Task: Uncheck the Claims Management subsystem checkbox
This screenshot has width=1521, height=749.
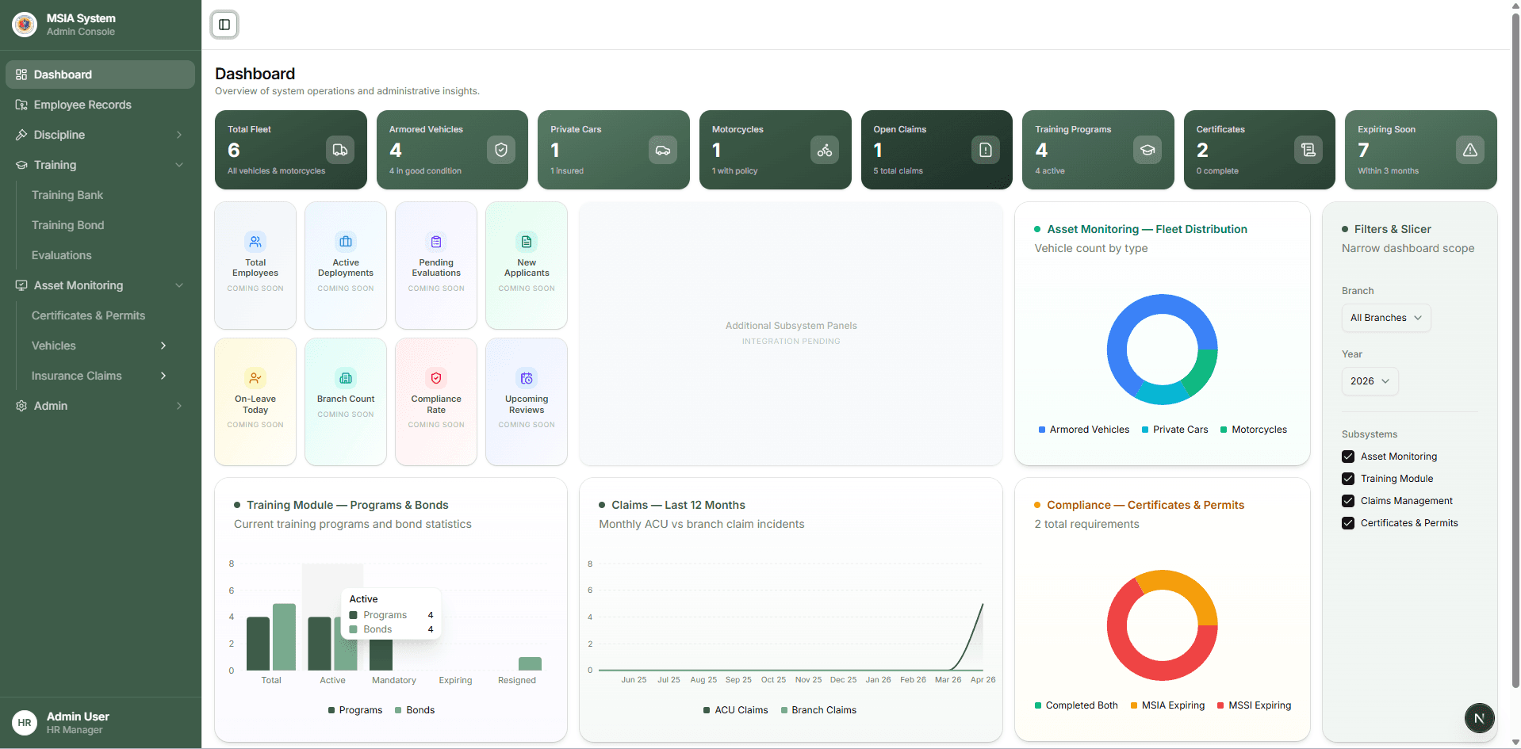Action: (x=1348, y=501)
